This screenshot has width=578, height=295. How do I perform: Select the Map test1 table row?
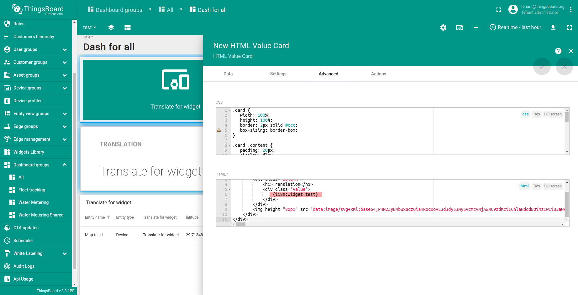(x=142, y=235)
